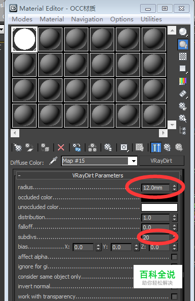Click the Make Preview film icon
This screenshot has height=301, width=195.
(x=183, y=94)
